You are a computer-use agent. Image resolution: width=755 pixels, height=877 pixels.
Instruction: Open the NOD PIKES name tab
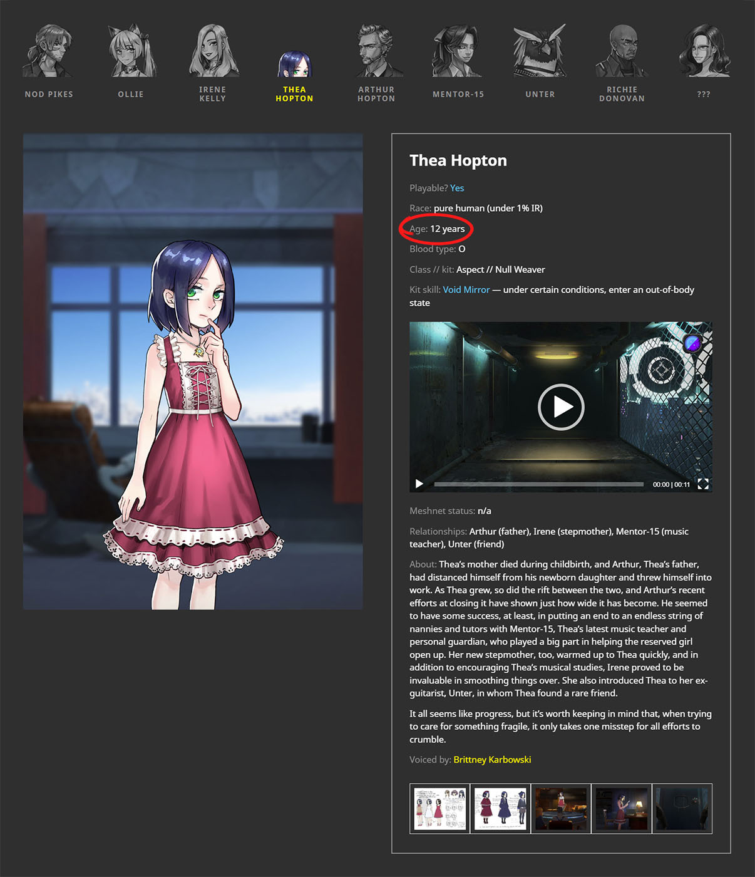(x=49, y=94)
